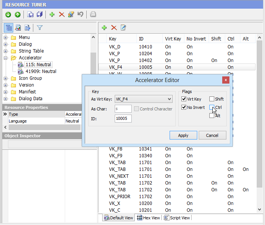Click the print icon in main toolbar
Image resolution: width=265 pixels, height=225 pixels.
[93, 14]
